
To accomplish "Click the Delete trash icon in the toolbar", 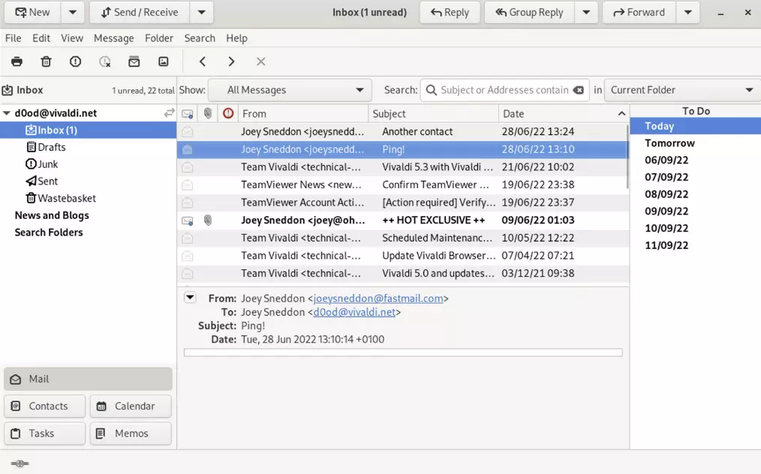I will [46, 61].
